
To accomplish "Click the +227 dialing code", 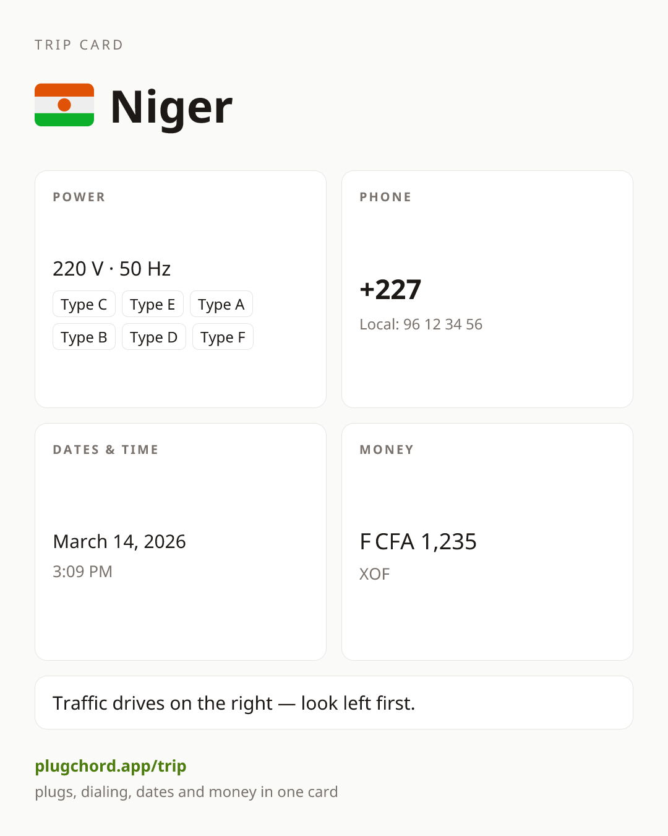I will click(391, 290).
